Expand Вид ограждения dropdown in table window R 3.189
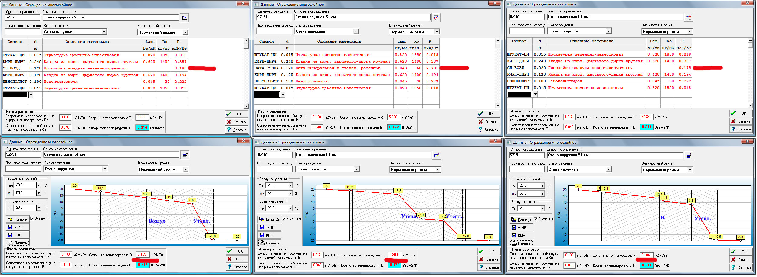This screenshot has width=757, height=277. pos(104,32)
